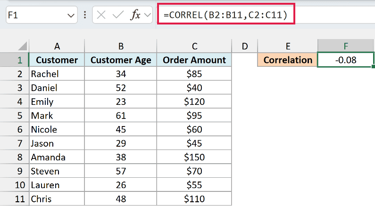This screenshot has width=375, height=206.
Task: Select column A header
Action: (57, 46)
